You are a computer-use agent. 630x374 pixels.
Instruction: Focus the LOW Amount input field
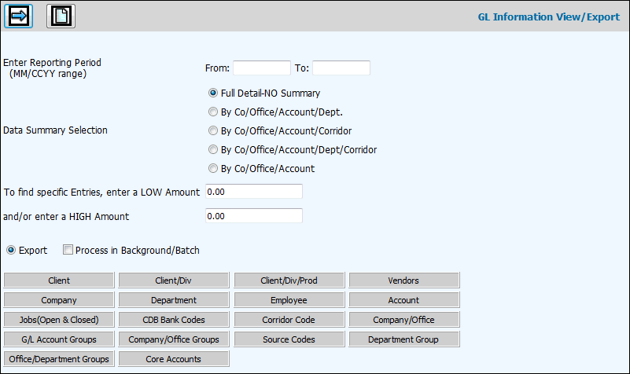pos(253,192)
